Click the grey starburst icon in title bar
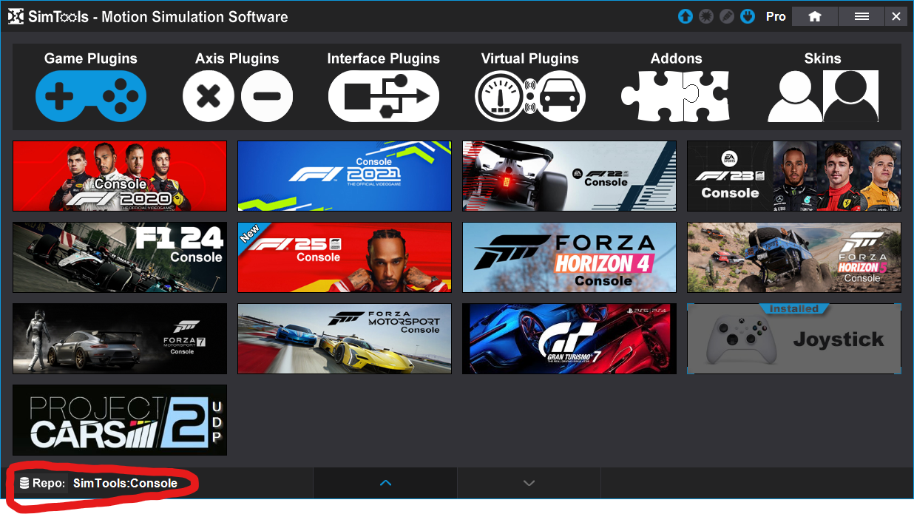The width and height of the screenshot is (914, 514). pyautogui.click(x=706, y=16)
